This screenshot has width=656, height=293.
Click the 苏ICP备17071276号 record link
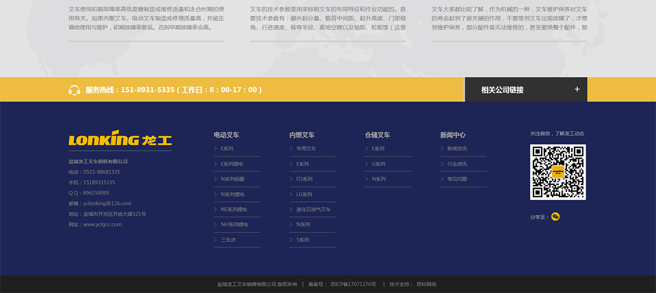click(x=353, y=284)
